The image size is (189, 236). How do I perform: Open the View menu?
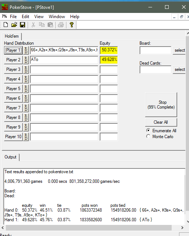(x=39, y=17)
